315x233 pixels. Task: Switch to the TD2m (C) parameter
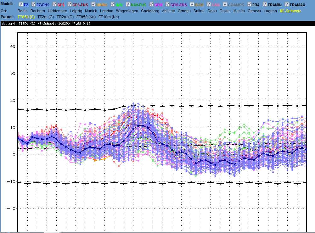[x=65, y=16]
